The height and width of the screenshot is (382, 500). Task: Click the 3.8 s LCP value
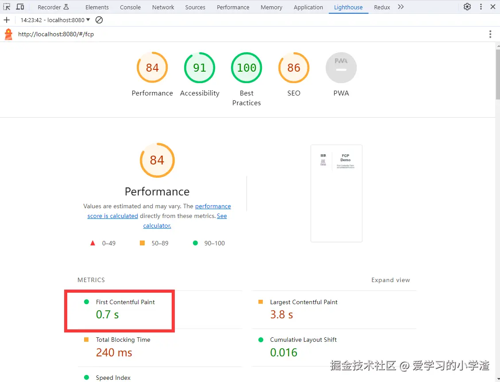pyautogui.click(x=281, y=315)
